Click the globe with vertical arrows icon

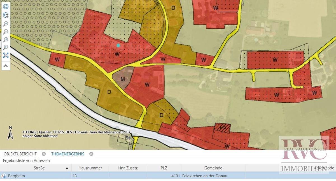(6, 15)
